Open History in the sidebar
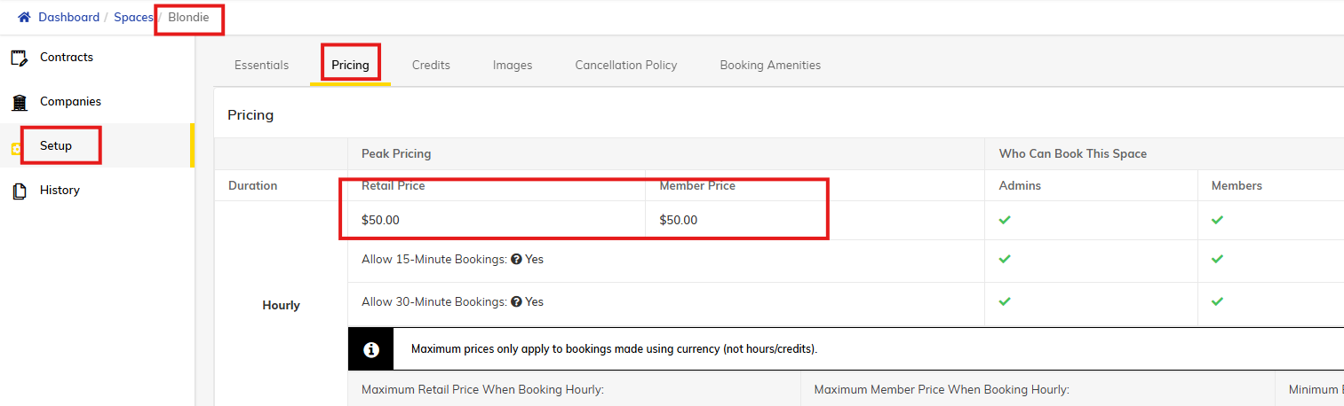Screen dimensions: 1344x406 60,191
